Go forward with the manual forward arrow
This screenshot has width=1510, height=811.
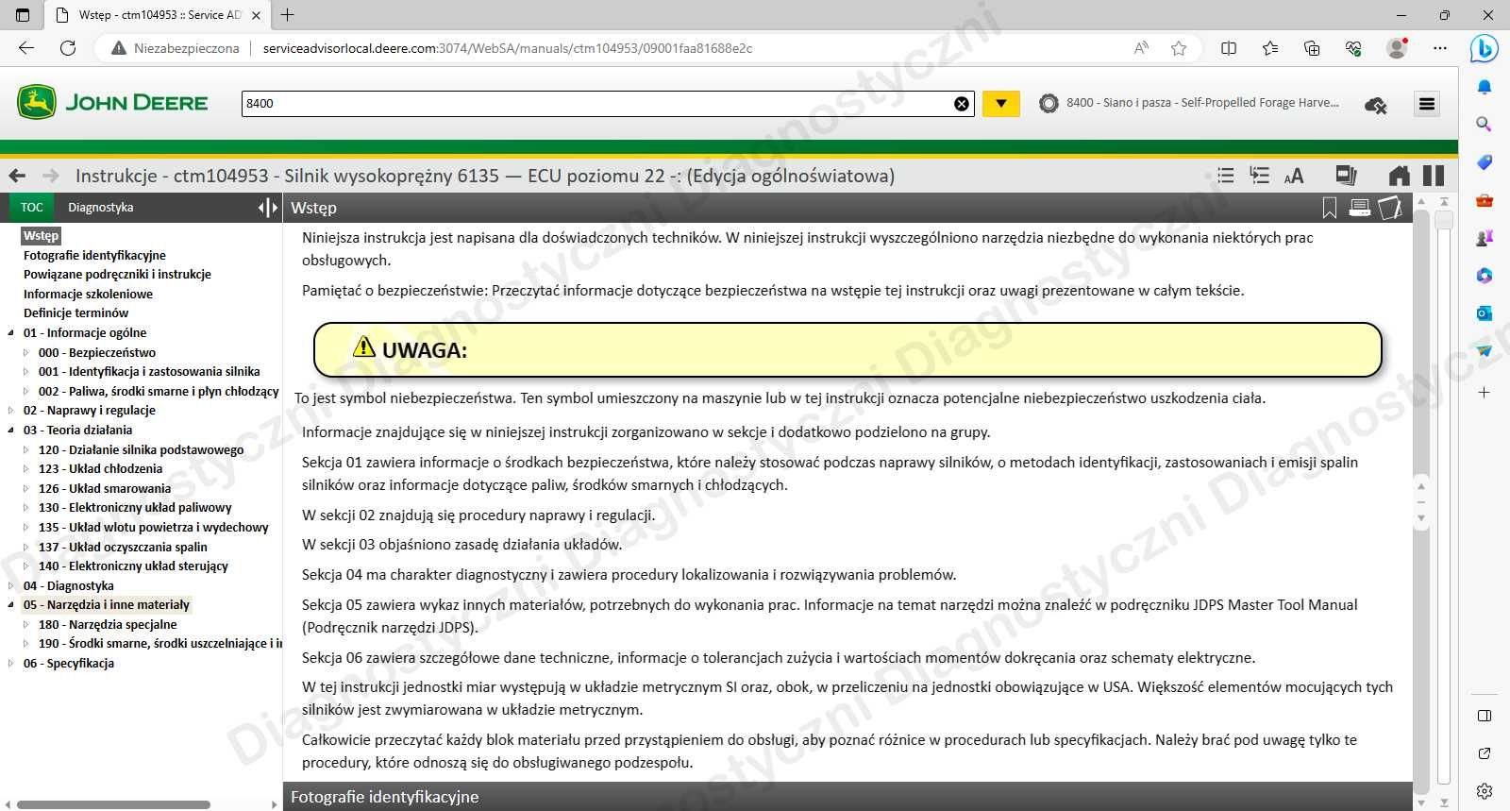coord(51,176)
